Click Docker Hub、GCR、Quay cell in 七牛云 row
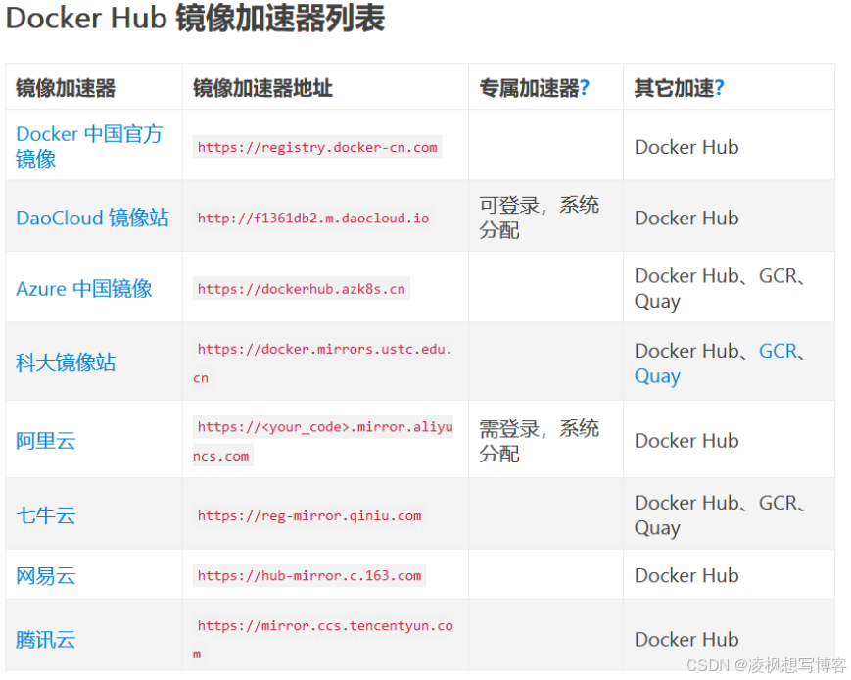 click(719, 515)
